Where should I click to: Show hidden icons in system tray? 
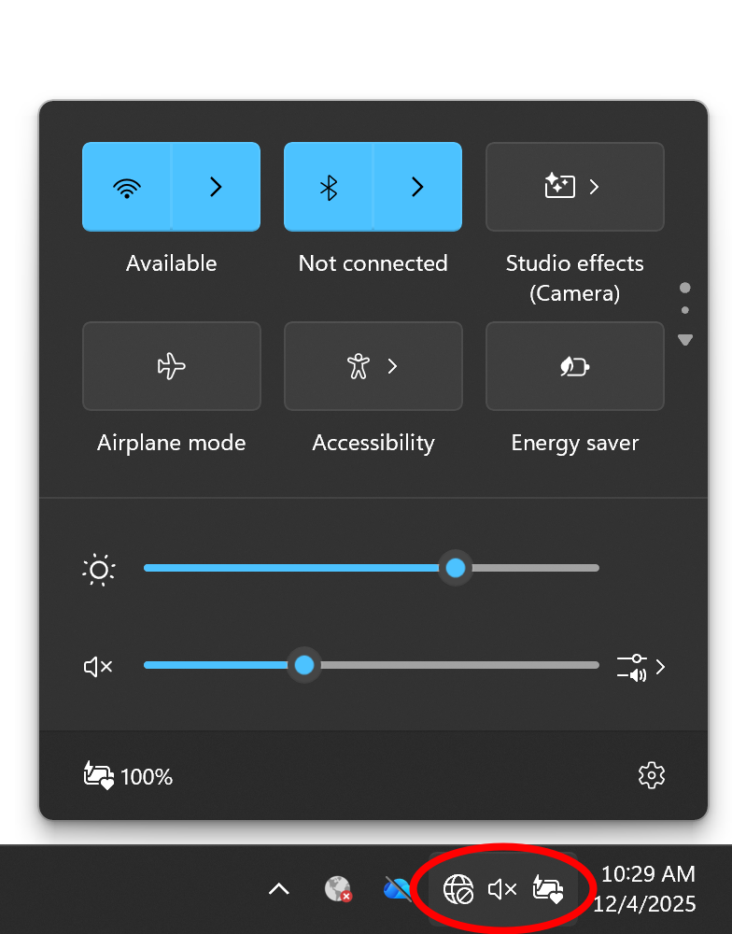(x=279, y=889)
